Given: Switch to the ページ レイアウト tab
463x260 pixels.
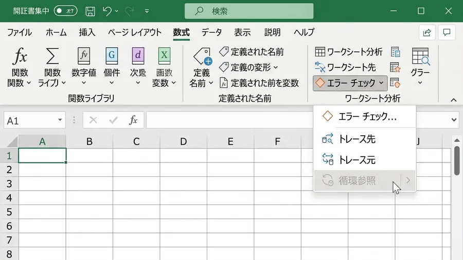Looking at the screenshot, I should (135, 32).
